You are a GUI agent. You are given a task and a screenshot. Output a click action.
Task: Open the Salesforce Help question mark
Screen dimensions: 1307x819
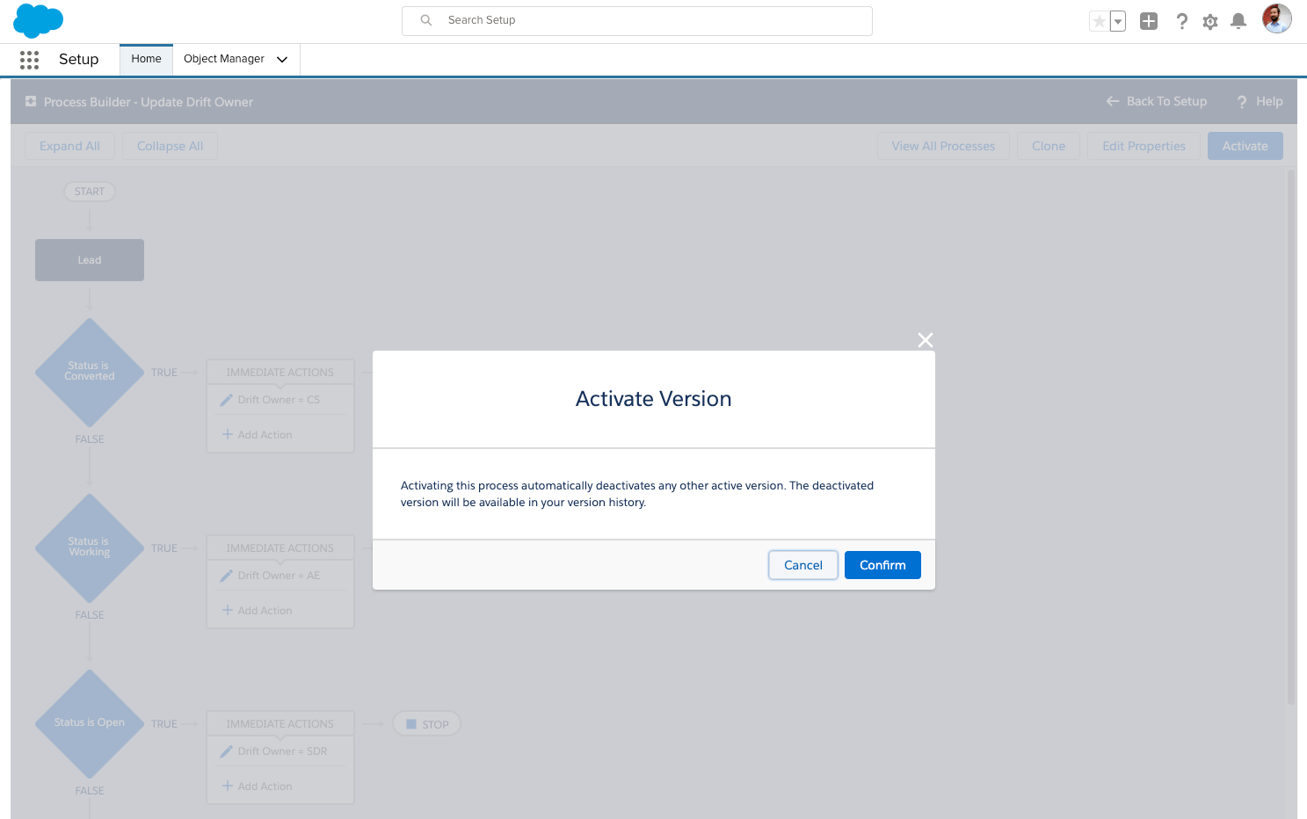pyautogui.click(x=1182, y=21)
